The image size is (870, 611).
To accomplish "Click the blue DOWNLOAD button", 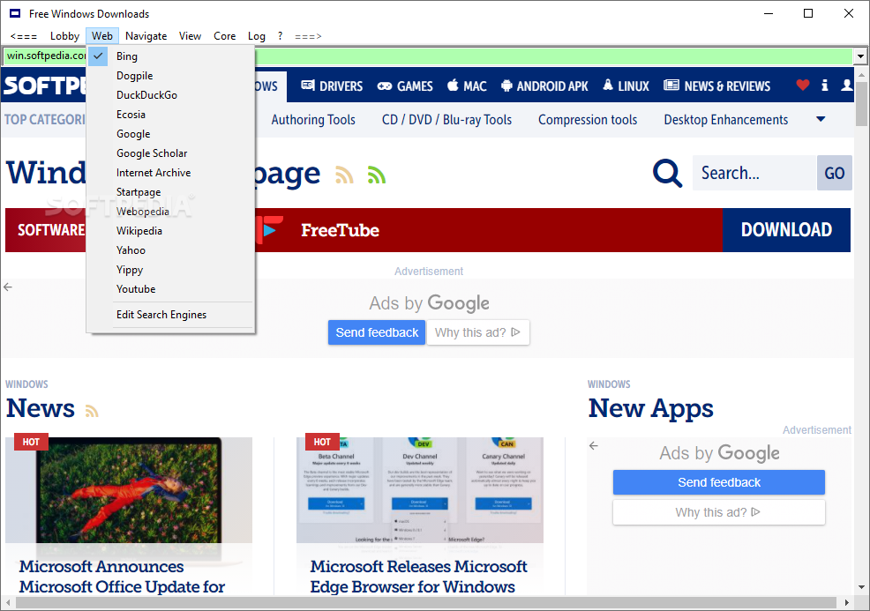I will click(786, 230).
